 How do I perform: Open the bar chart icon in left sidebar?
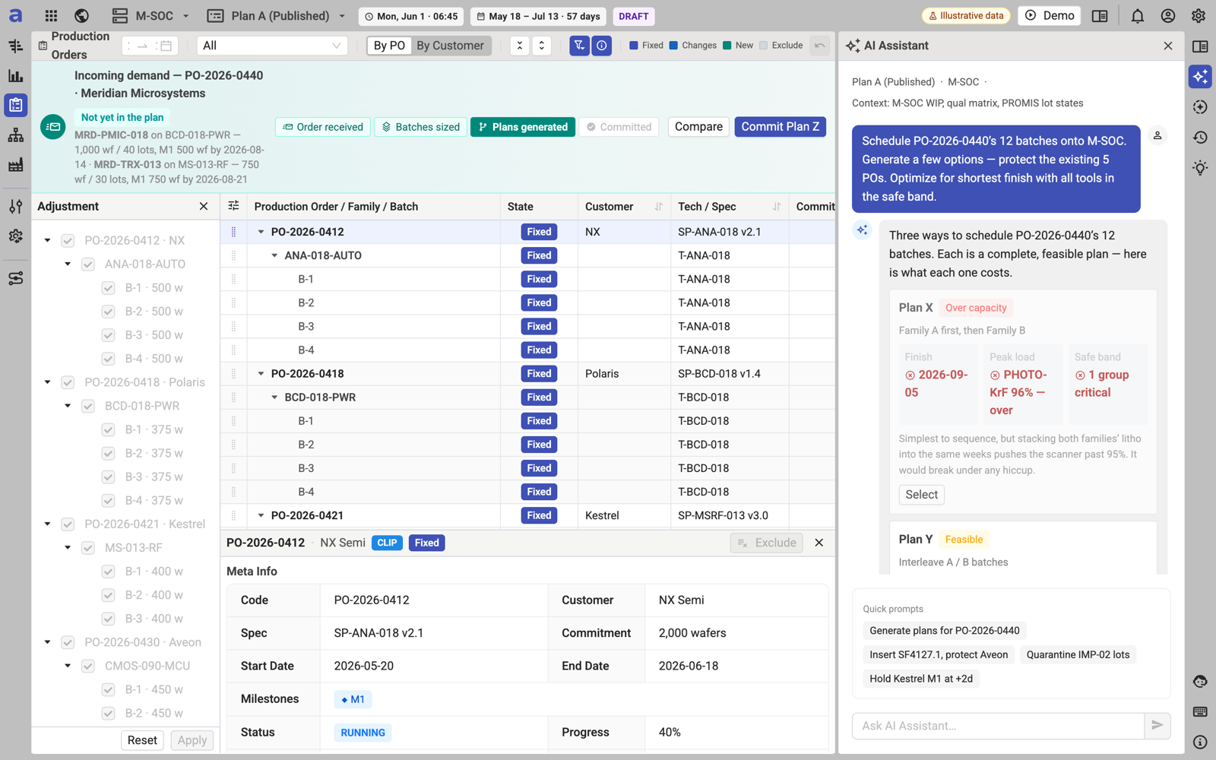click(x=16, y=76)
